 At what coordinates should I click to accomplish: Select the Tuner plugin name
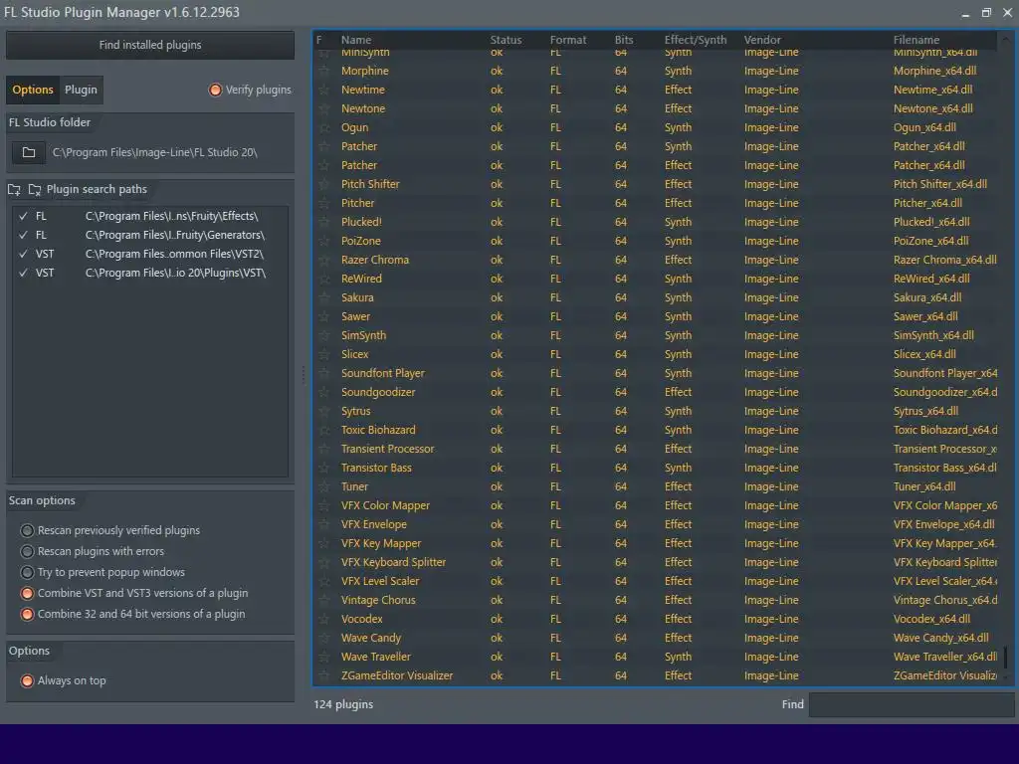click(x=355, y=486)
